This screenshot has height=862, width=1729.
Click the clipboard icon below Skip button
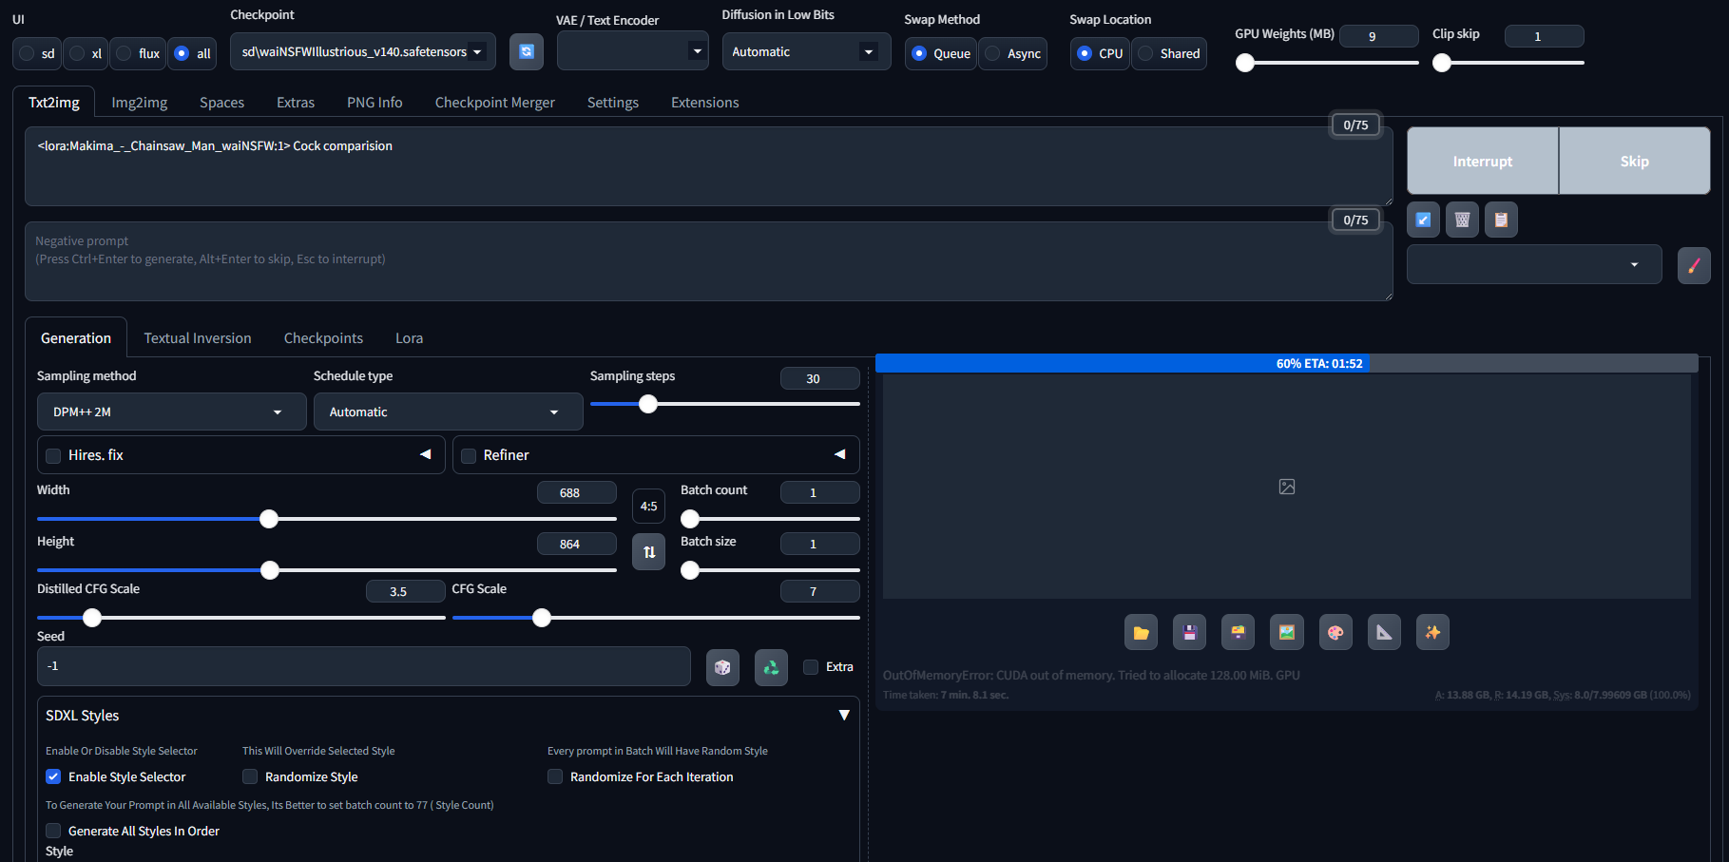[1501, 220]
